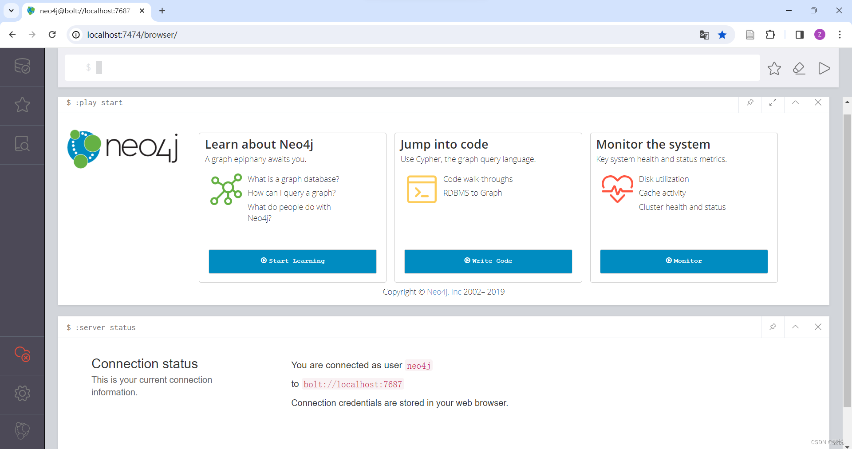
Task: Open the browser tab search dropdown
Action: pyautogui.click(x=11, y=11)
